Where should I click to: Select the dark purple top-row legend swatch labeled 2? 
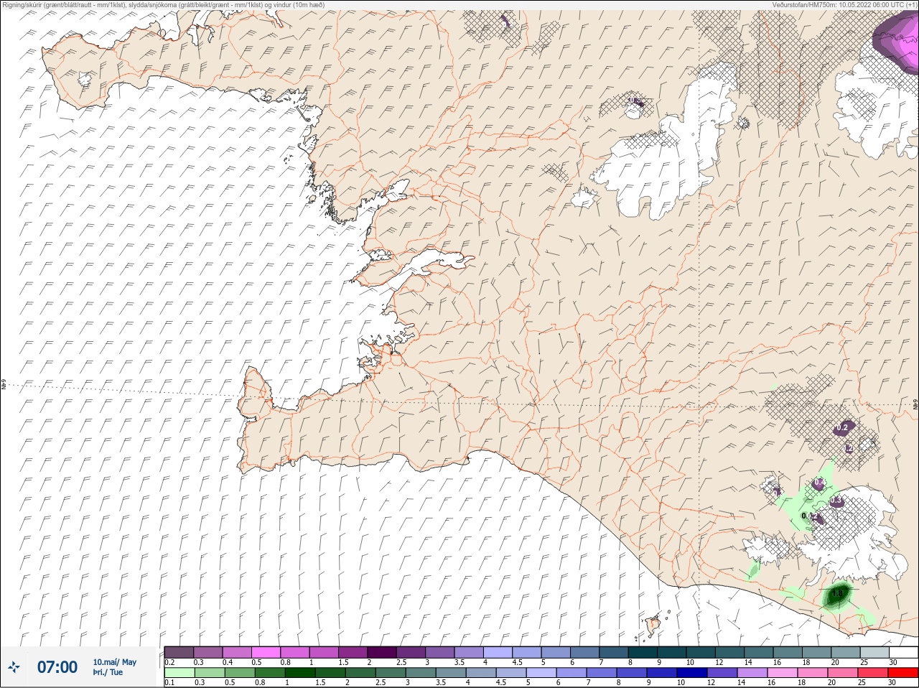coord(382,652)
